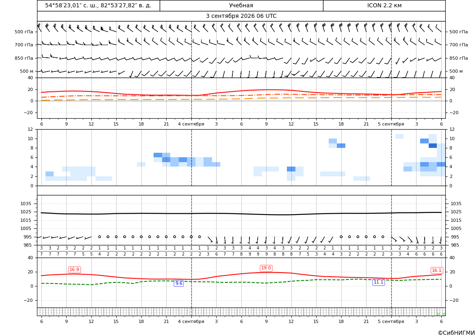Click the Учебная title cell
Viewport: 475px width, 336px height.
(x=241, y=5)
